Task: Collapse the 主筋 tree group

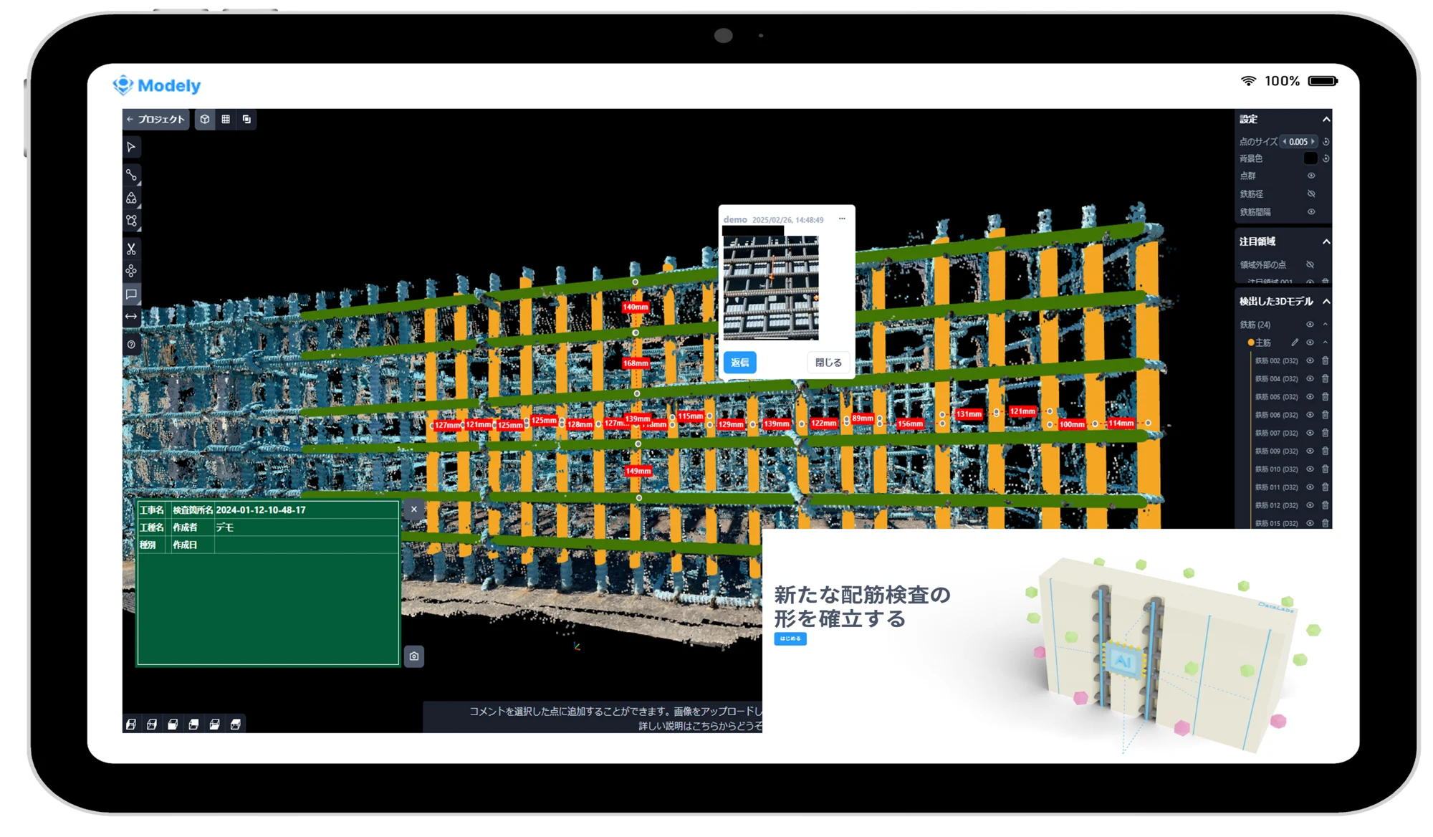Action: [x=1325, y=343]
